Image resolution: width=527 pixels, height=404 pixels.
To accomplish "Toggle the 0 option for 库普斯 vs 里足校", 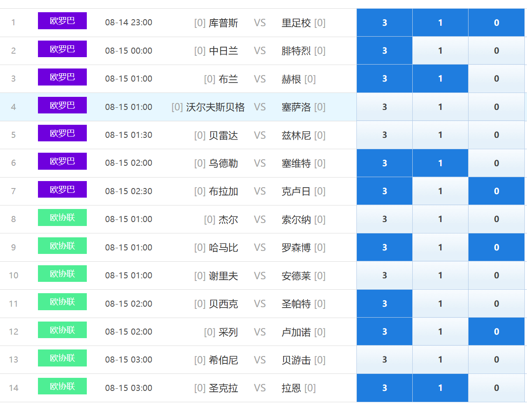I will [496, 23].
